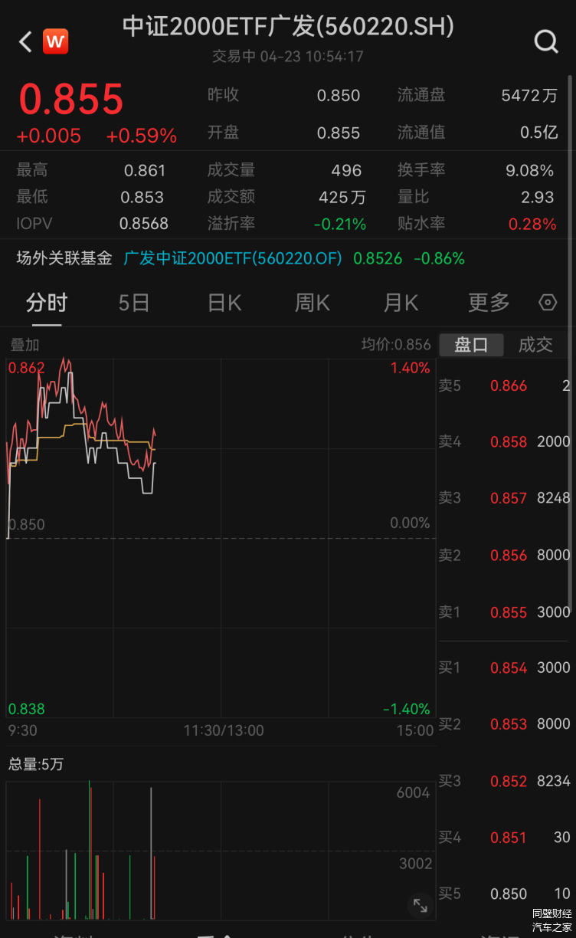The width and height of the screenshot is (576, 938).
Task: Switch to 月K tab
Action: point(401,303)
